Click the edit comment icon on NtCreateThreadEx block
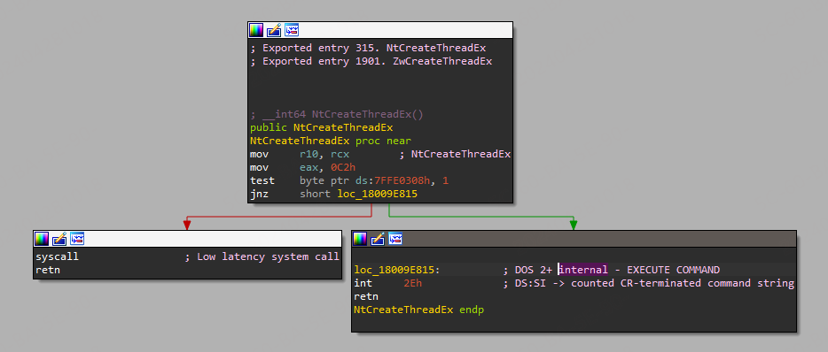The width and height of the screenshot is (828, 352). [x=274, y=30]
